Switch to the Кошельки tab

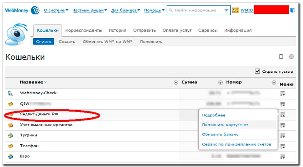[48, 30]
